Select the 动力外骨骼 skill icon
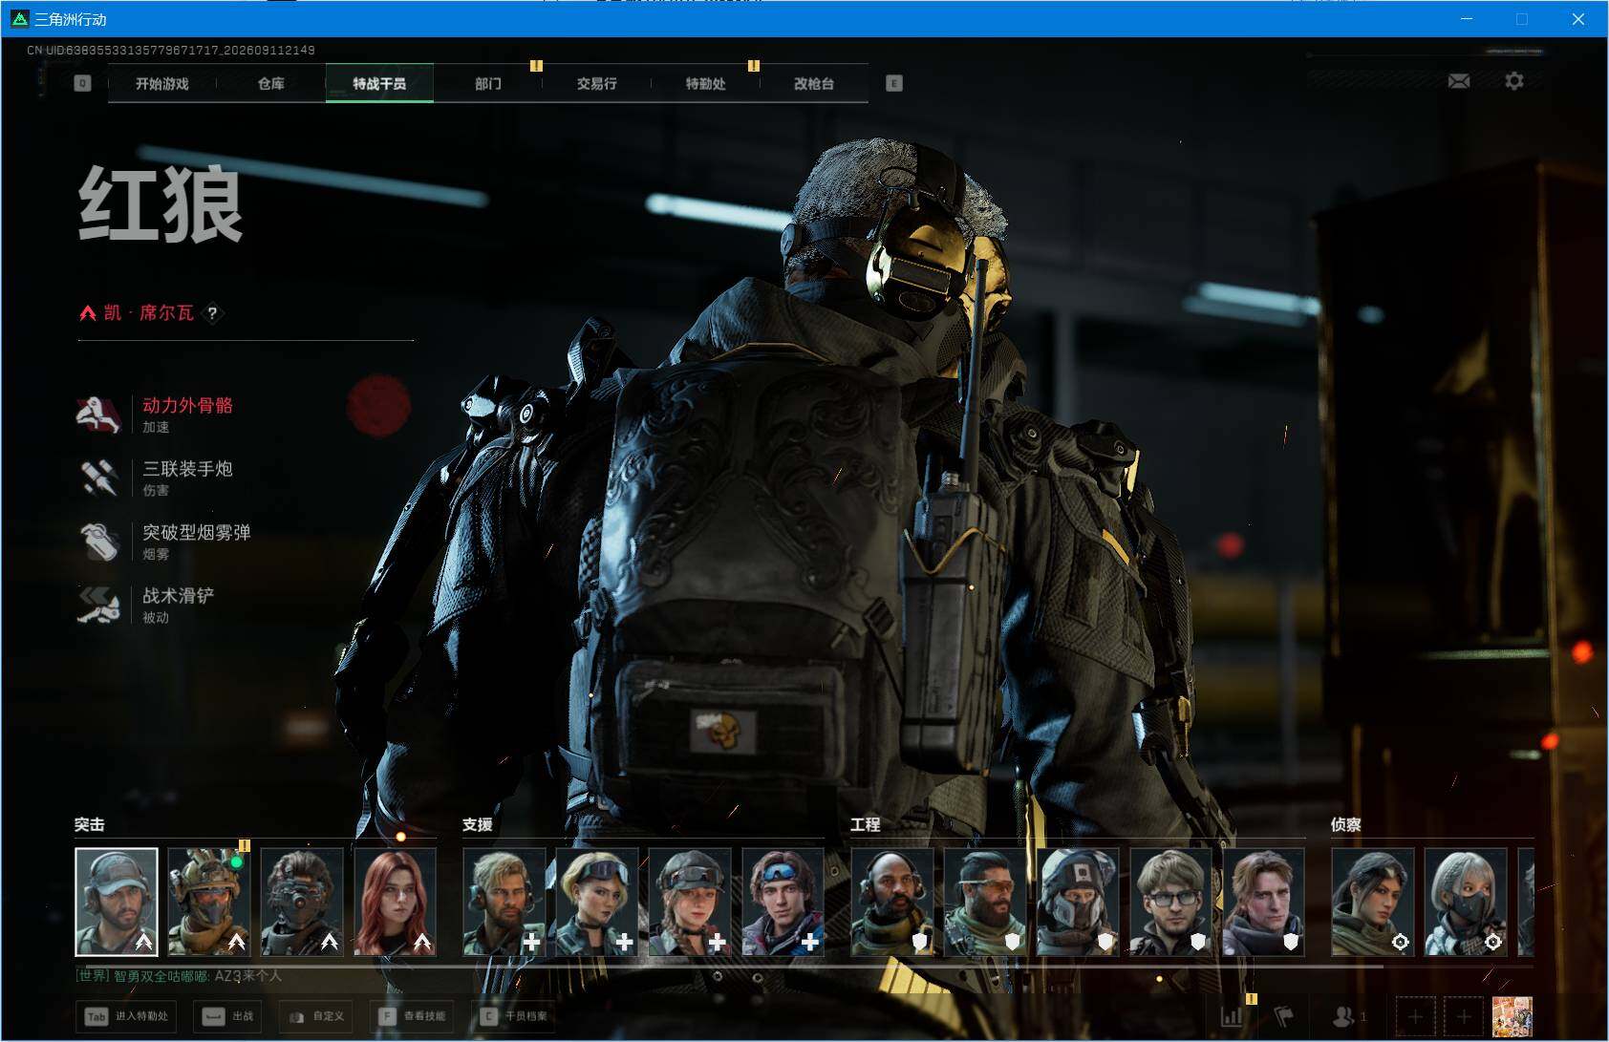 tap(98, 414)
